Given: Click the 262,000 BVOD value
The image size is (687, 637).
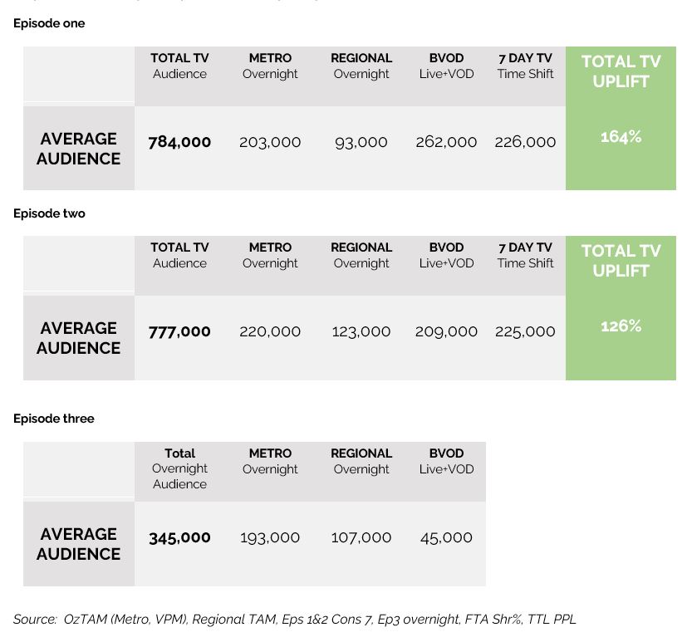Looking at the screenshot, I should [x=446, y=142].
